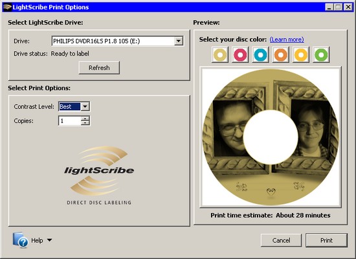Image resolution: width=356 pixels, height=259 pixels.
Task: Click the Print button
Action: [x=326, y=240]
